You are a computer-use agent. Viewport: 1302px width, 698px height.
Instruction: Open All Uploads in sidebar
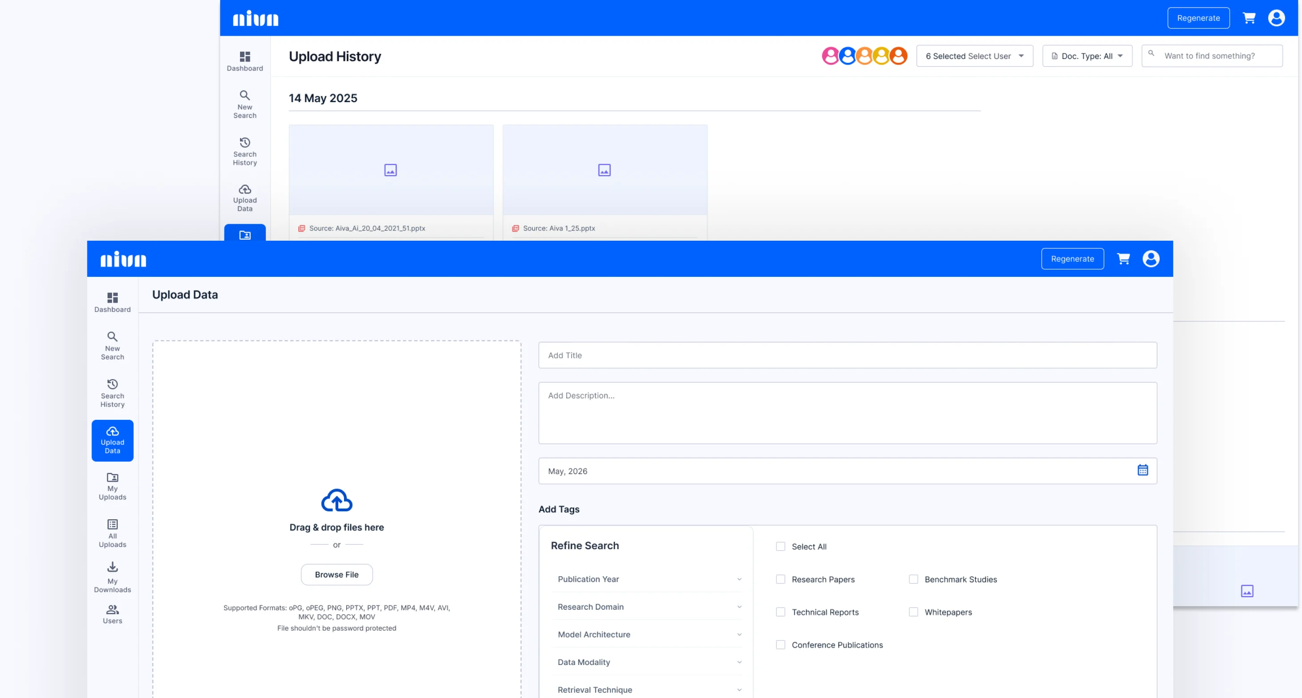(112, 534)
